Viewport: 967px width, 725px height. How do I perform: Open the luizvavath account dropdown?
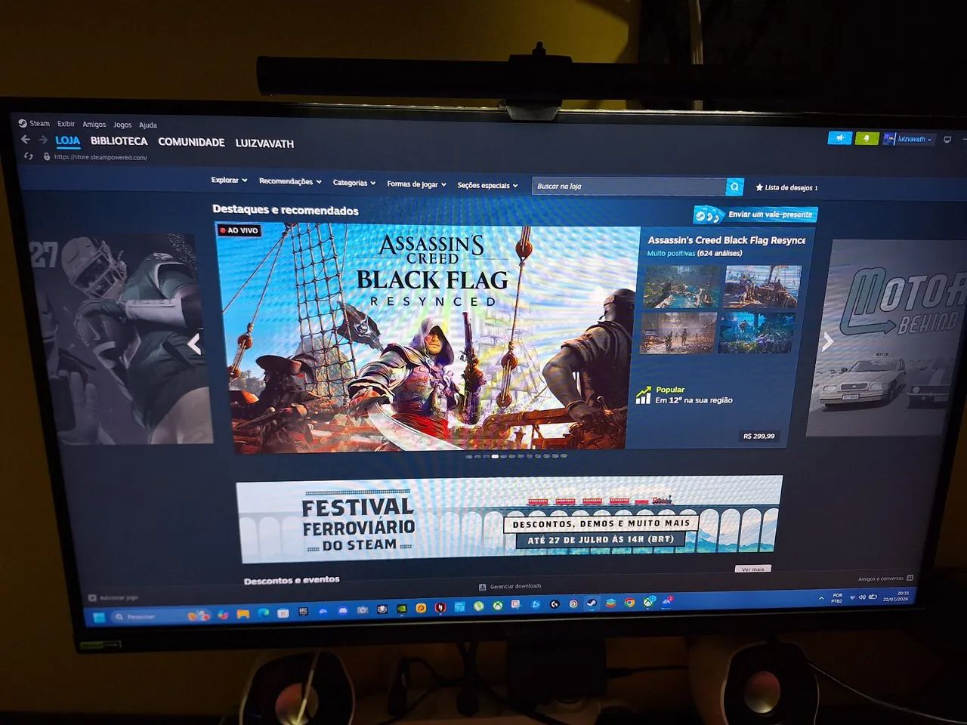click(x=909, y=139)
